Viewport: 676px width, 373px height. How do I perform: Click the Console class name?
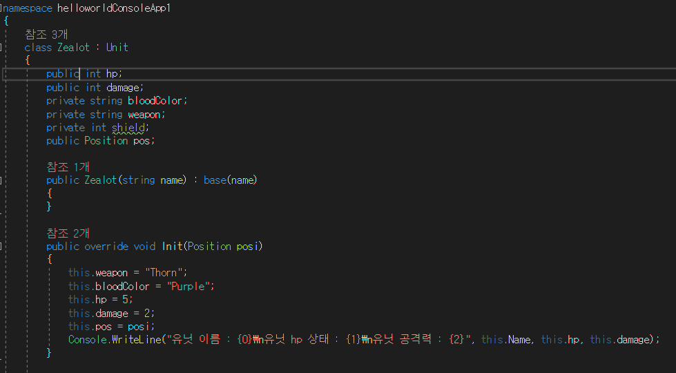click(x=88, y=340)
